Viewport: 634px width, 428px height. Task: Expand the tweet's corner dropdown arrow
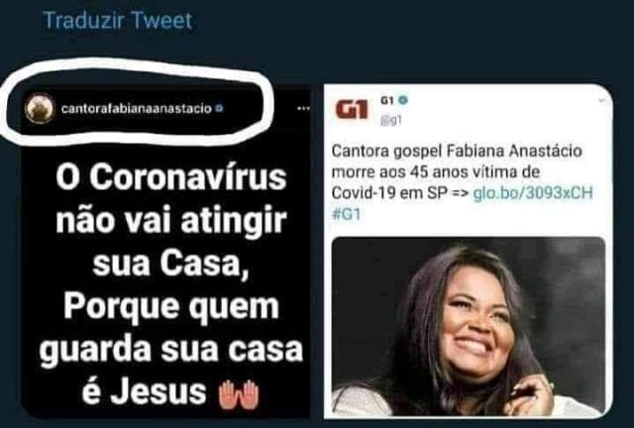click(602, 100)
